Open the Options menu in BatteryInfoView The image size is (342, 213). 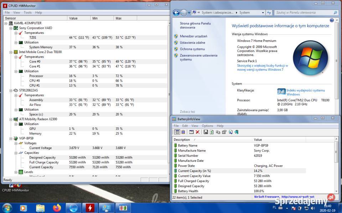207,126
